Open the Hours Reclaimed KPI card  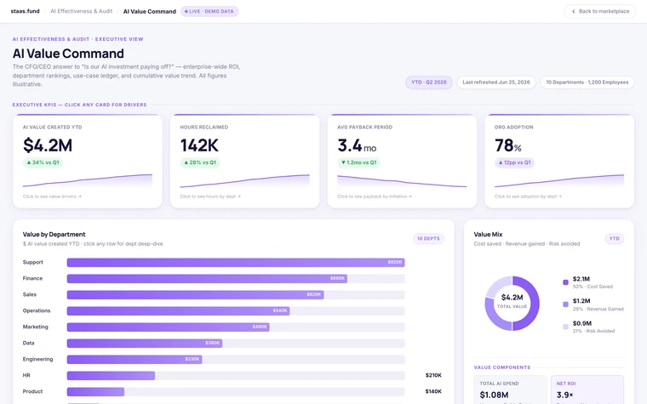(x=244, y=162)
